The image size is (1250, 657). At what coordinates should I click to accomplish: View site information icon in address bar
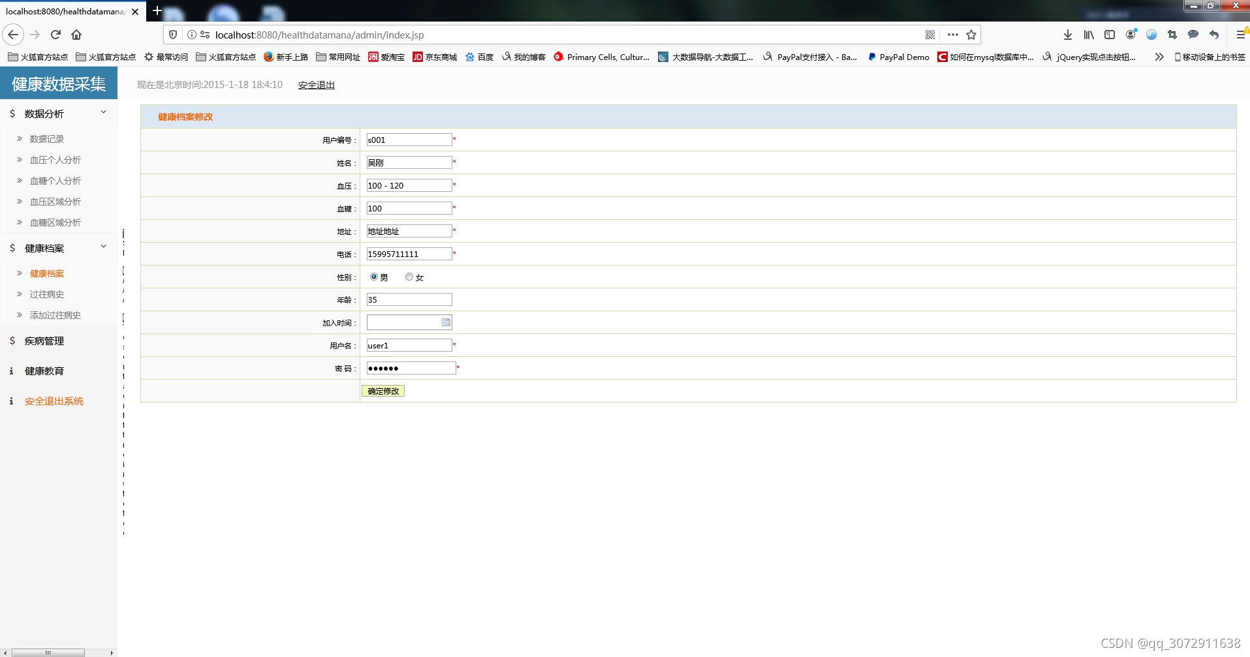coord(192,35)
